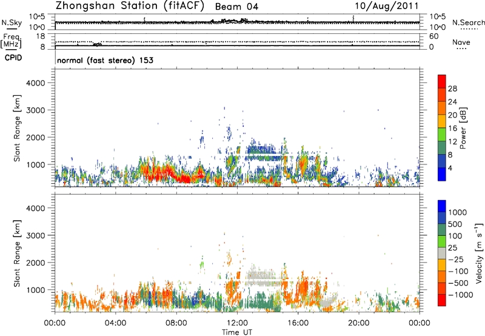Image resolution: width=485 pixels, height=336 pixels.
Task: Select the N.Sky legend label
Action: [x=12, y=22]
